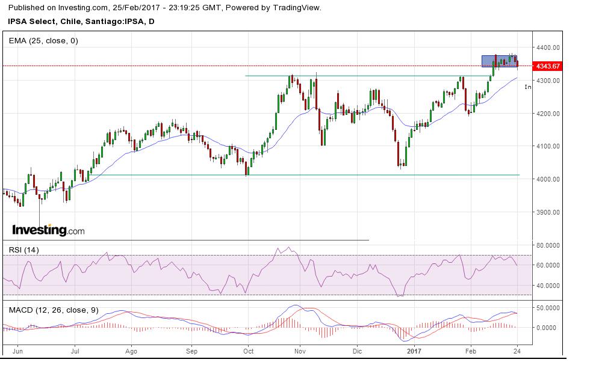Click the 'Dic' time axis label
This screenshot has height=389, width=593.
coord(357,351)
